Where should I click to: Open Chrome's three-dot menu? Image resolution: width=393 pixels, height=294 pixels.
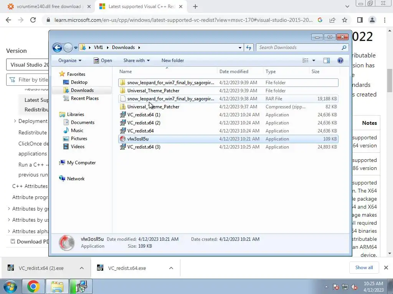coord(385,20)
